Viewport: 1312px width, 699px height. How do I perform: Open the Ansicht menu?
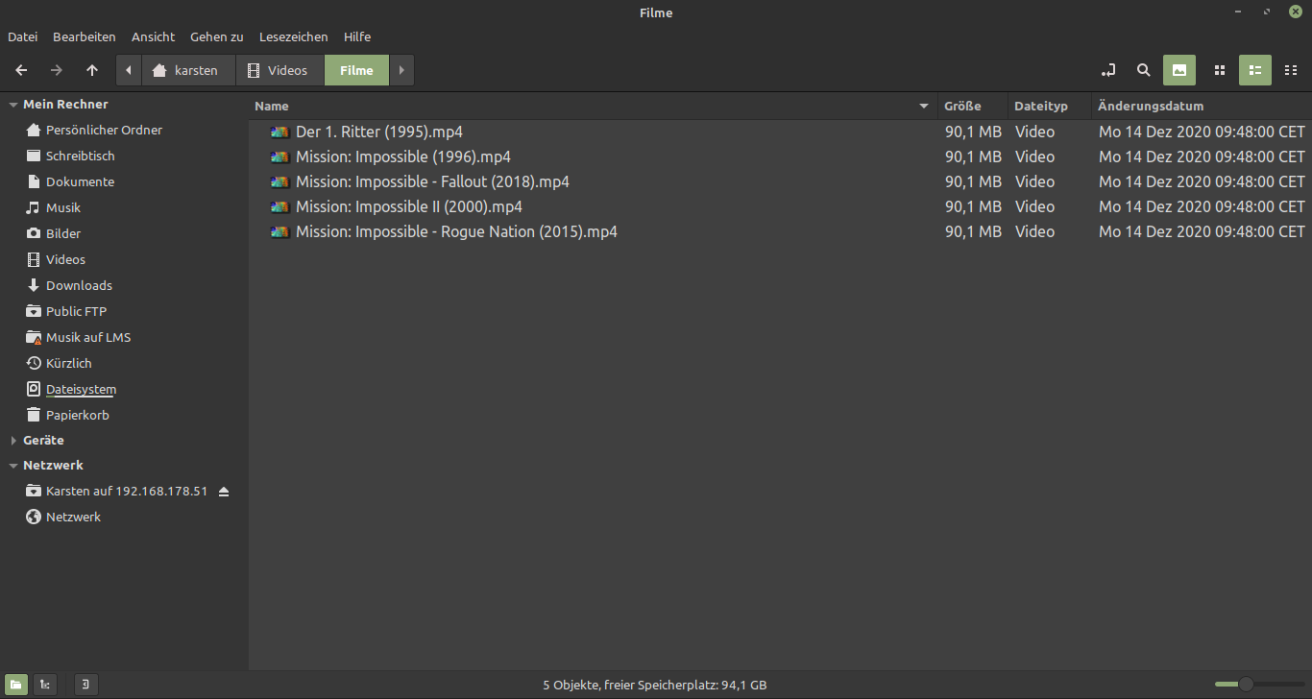(153, 36)
